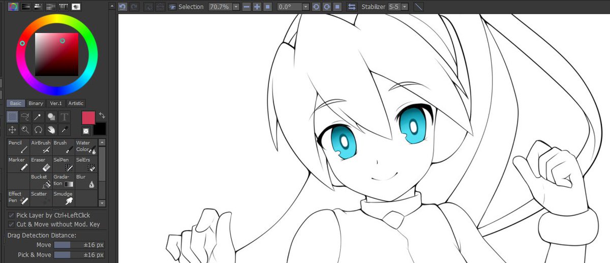The image size is (610, 263).
Task: Reset zoom with the square button
Action: coord(267,7)
